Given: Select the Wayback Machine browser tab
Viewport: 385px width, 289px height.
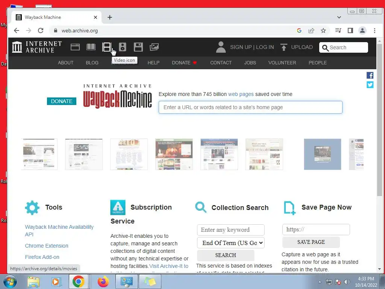Looking at the screenshot, I should click(56, 17).
